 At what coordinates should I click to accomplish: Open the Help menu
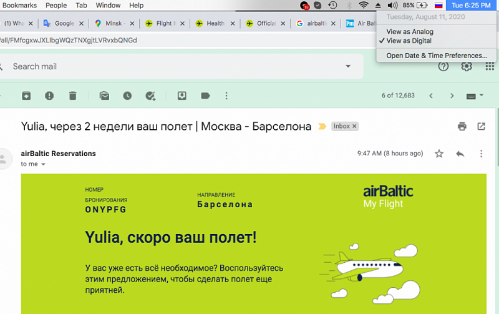136,6
